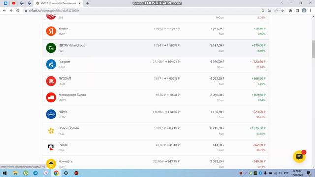Image resolution: width=315 pixels, height=177 pixels.
Task: Open the Settings gear in taskbar
Action: click(66, 173)
